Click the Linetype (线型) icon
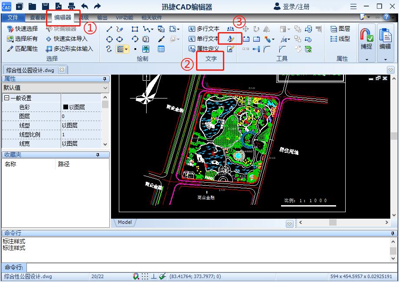The height and width of the screenshot is (282, 399). pos(340,39)
